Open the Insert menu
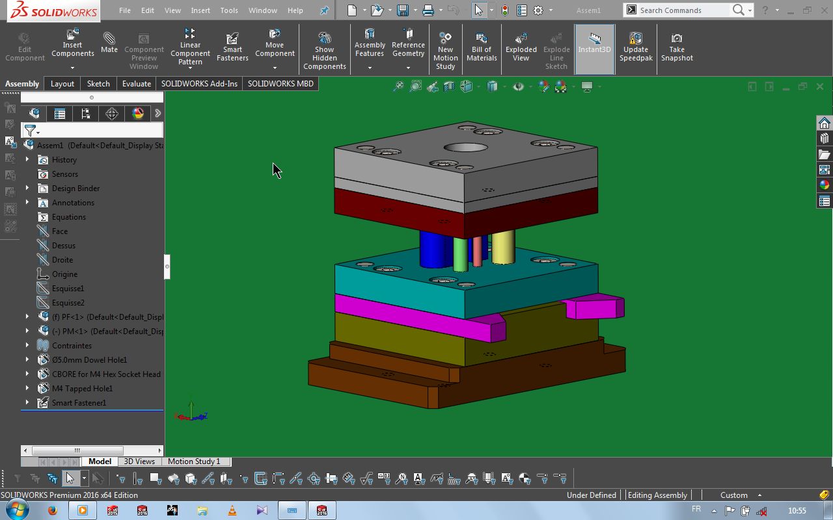The image size is (833, 520). click(x=200, y=10)
